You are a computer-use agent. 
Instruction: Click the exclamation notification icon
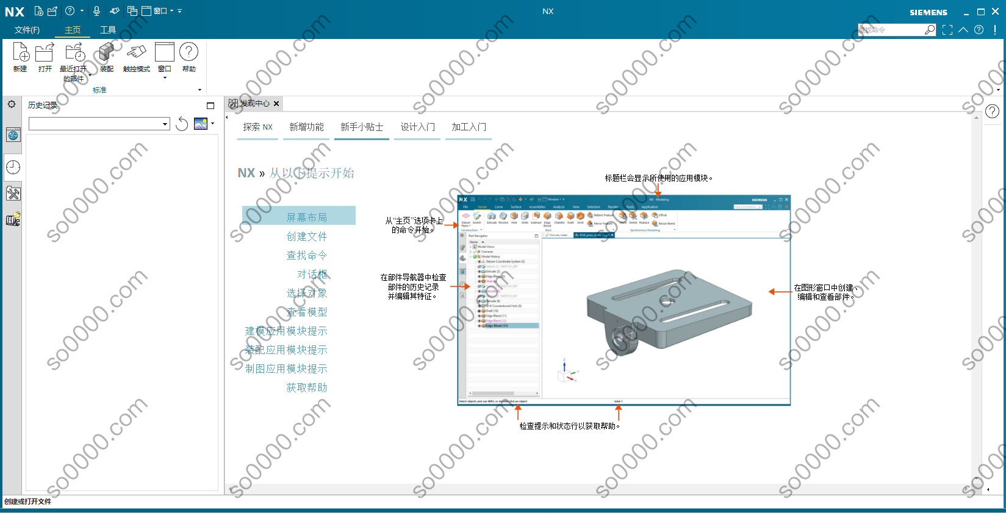[995, 29]
